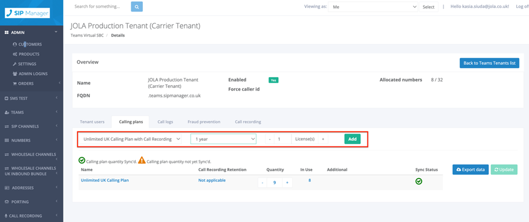
Task: Click the green Add button
Action: tap(352, 139)
